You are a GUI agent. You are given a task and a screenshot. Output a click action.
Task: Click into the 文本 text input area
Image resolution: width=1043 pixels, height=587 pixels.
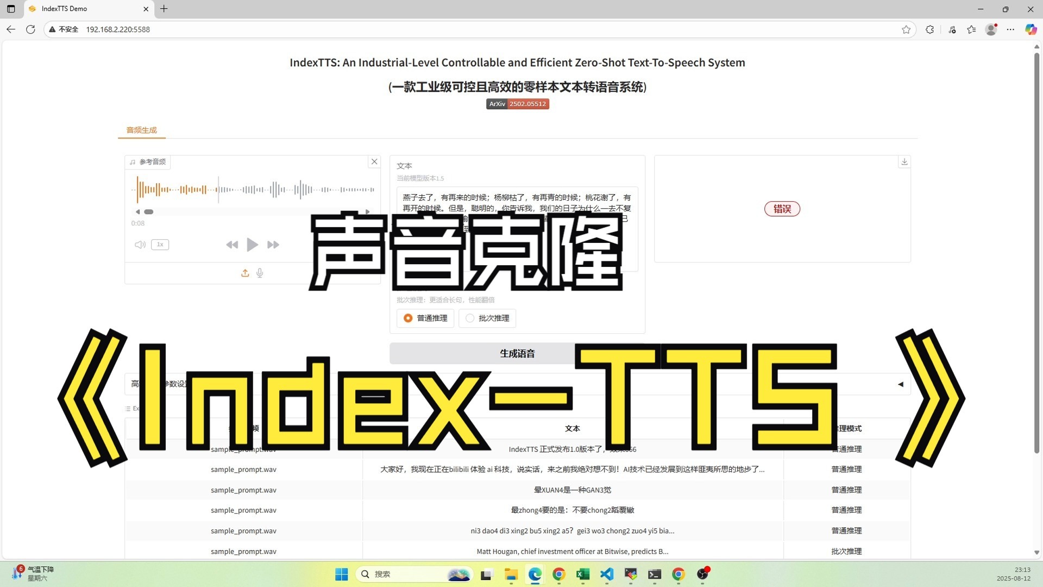517,228
